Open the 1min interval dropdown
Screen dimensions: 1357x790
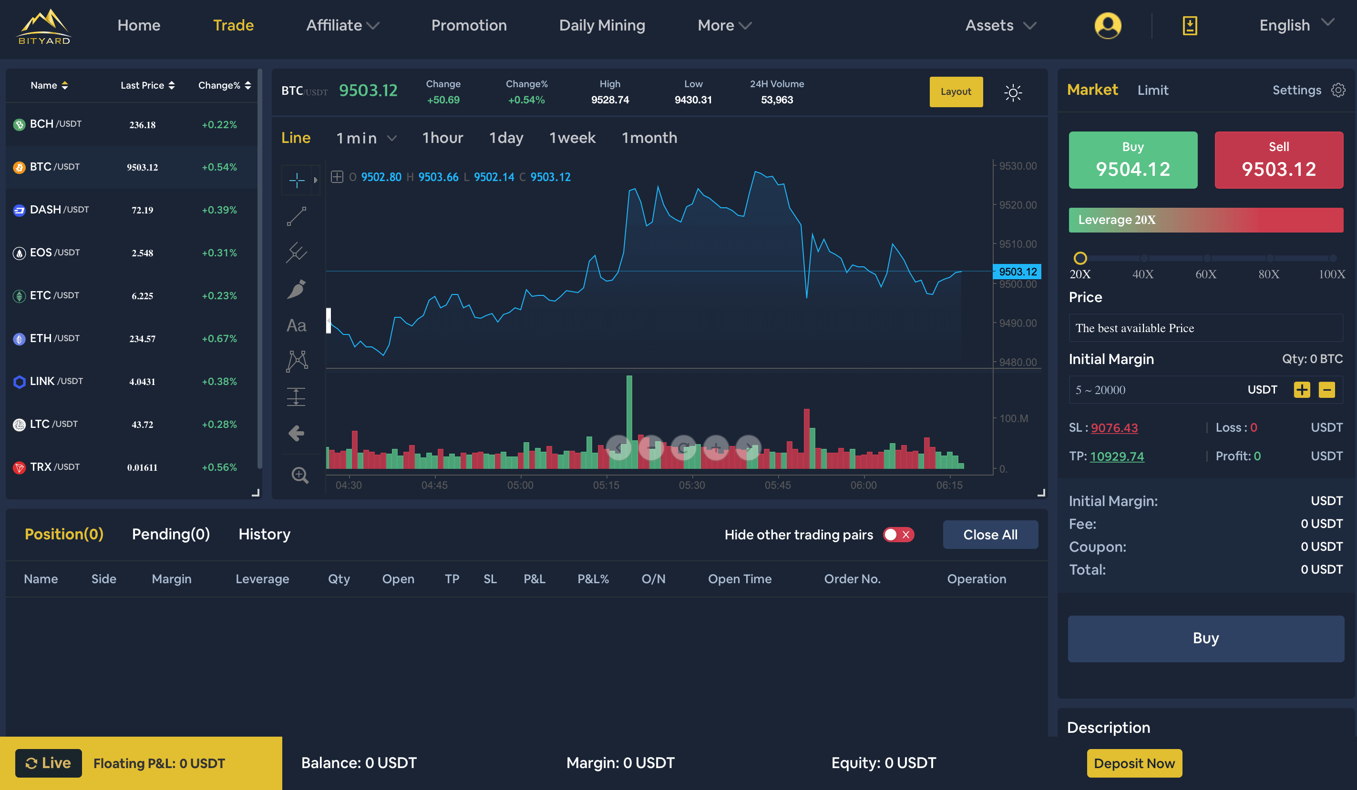point(367,138)
